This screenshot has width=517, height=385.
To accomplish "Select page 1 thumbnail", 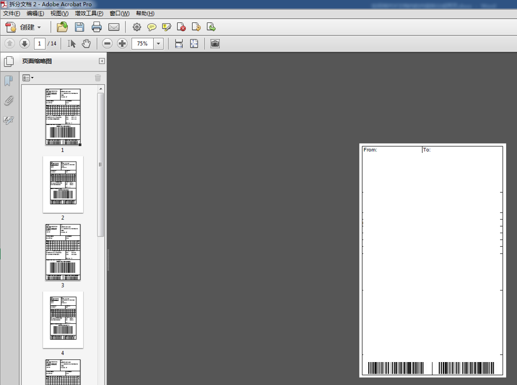I will point(63,117).
